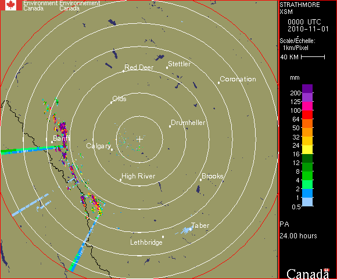Image resolution: width=337 pixels, height=279 pixels.
Task: Click the yellow 16 mm legend swatch
Action: (307, 149)
